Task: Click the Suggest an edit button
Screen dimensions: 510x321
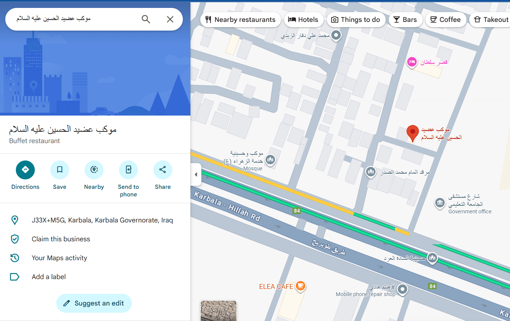Action: coord(94,303)
